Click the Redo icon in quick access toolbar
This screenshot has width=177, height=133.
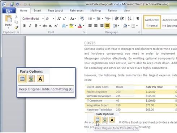25,4
